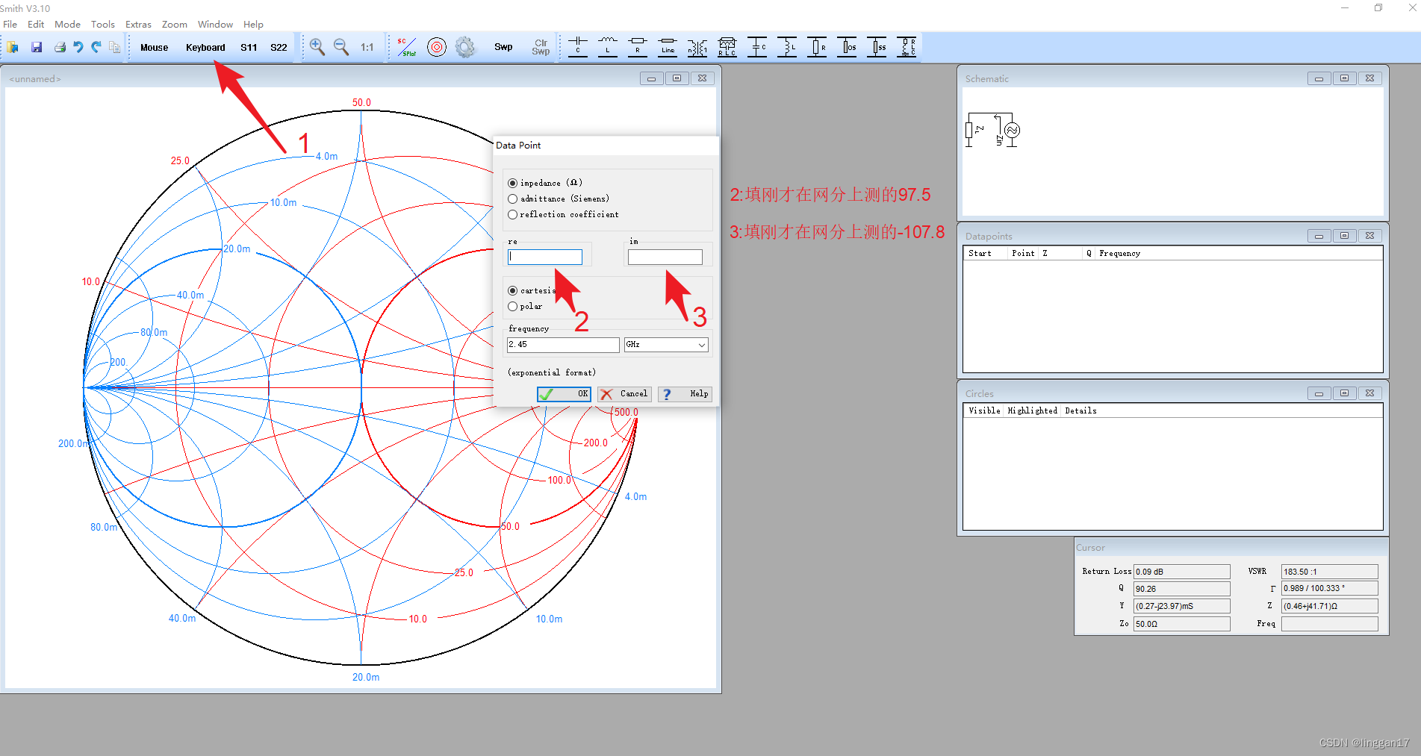Click the Return Loss value field
Image resolution: width=1421 pixels, height=756 pixels.
click(x=1181, y=572)
